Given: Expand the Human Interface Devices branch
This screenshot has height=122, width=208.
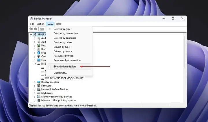Looking at the screenshot, I should 35,89.
